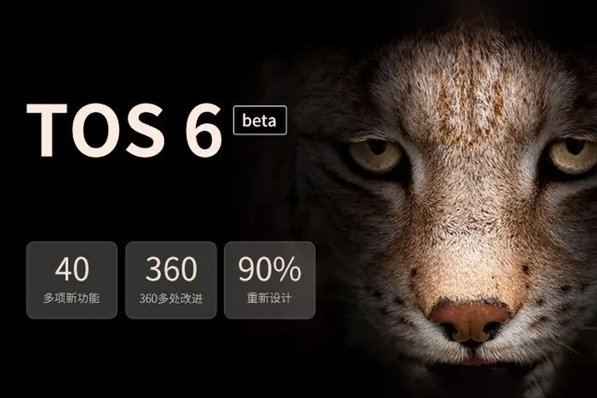The width and height of the screenshot is (597, 398).
Task: Click the 多项新功能 label
Action: tap(71, 298)
